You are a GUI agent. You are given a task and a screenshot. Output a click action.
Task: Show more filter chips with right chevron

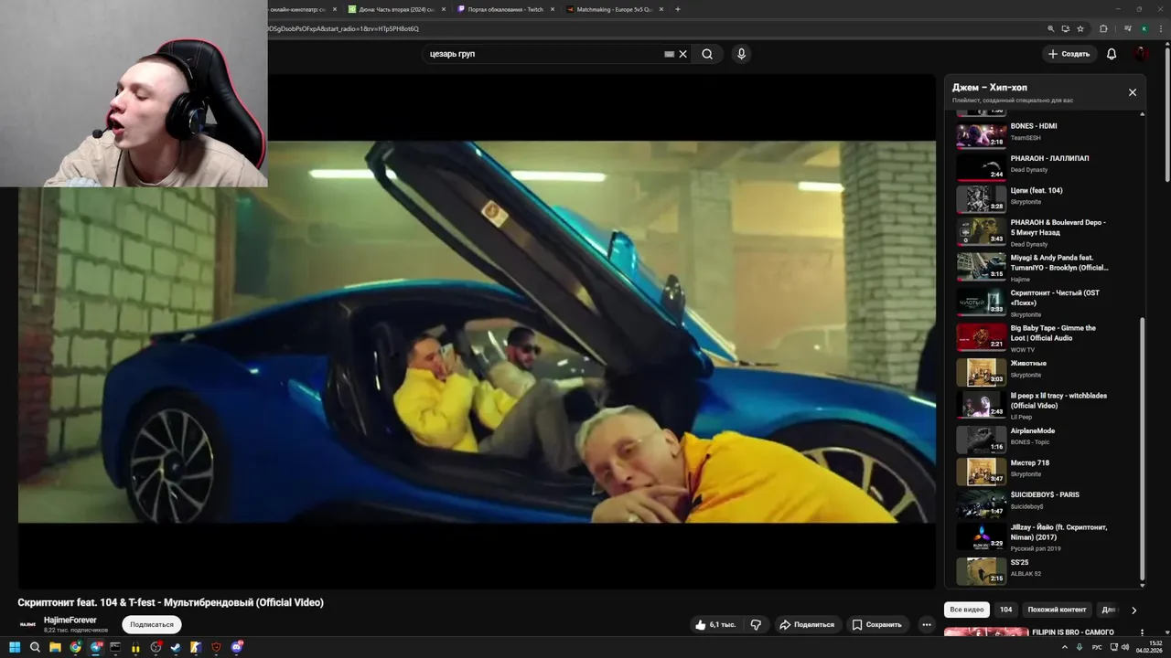coord(1134,610)
